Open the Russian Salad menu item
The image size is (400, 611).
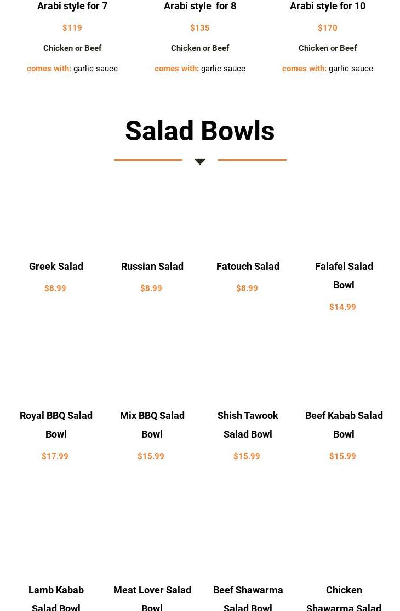coord(152,266)
